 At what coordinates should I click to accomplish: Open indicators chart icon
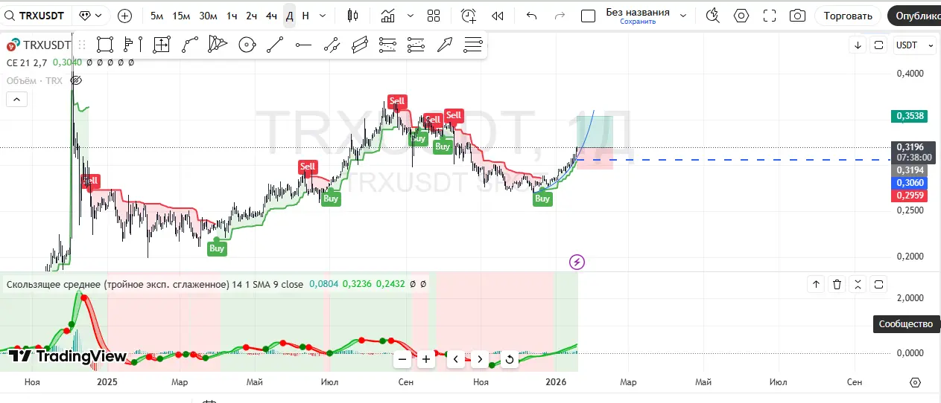388,16
